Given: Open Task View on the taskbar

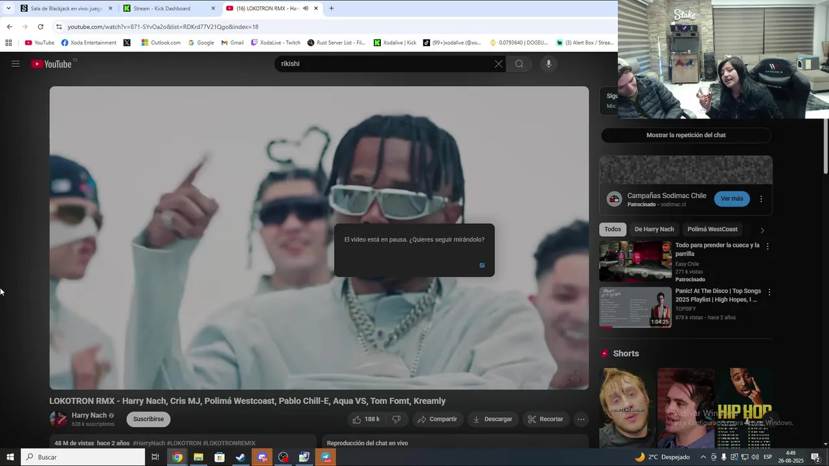Looking at the screenshot, I should 155,457.
